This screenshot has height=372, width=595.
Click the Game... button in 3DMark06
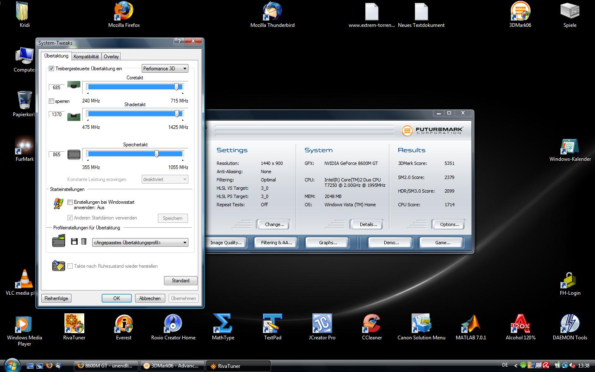click(442, 243)
